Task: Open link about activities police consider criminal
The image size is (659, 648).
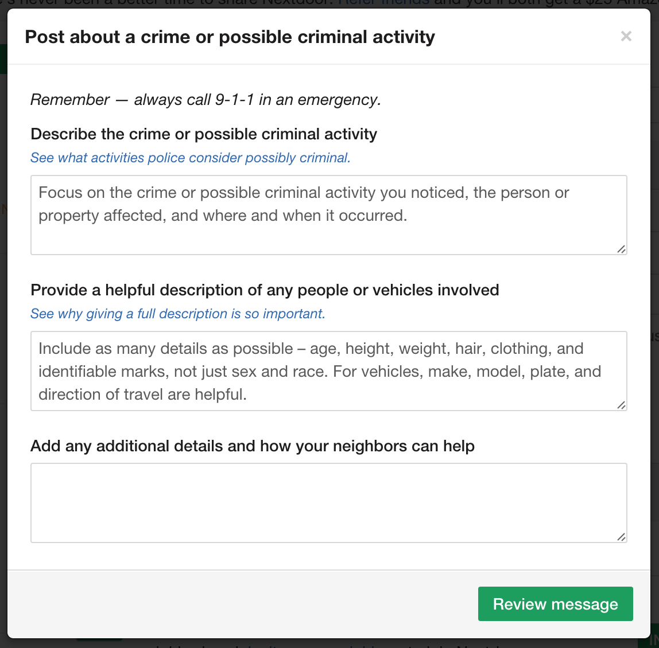Action: tap(191, 158)
